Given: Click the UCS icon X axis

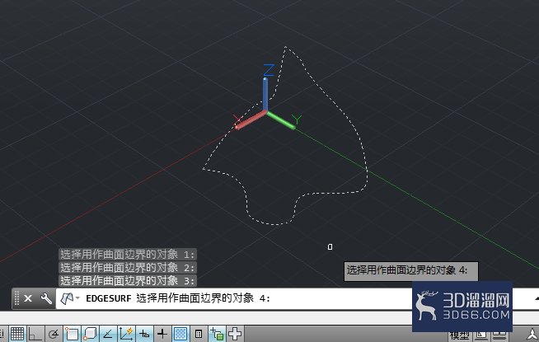Looking at the screenshot, I should 251,120.
